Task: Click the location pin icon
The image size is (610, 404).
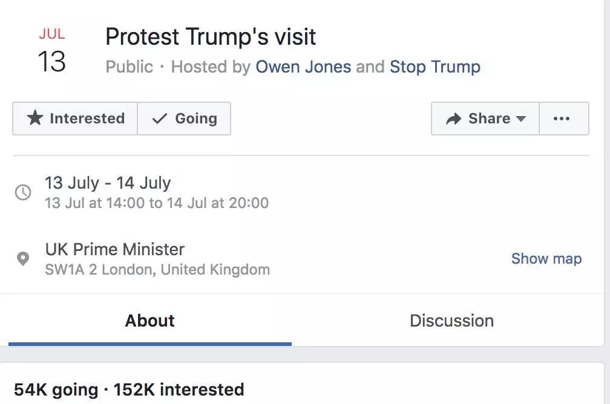Action: [23, 259]
